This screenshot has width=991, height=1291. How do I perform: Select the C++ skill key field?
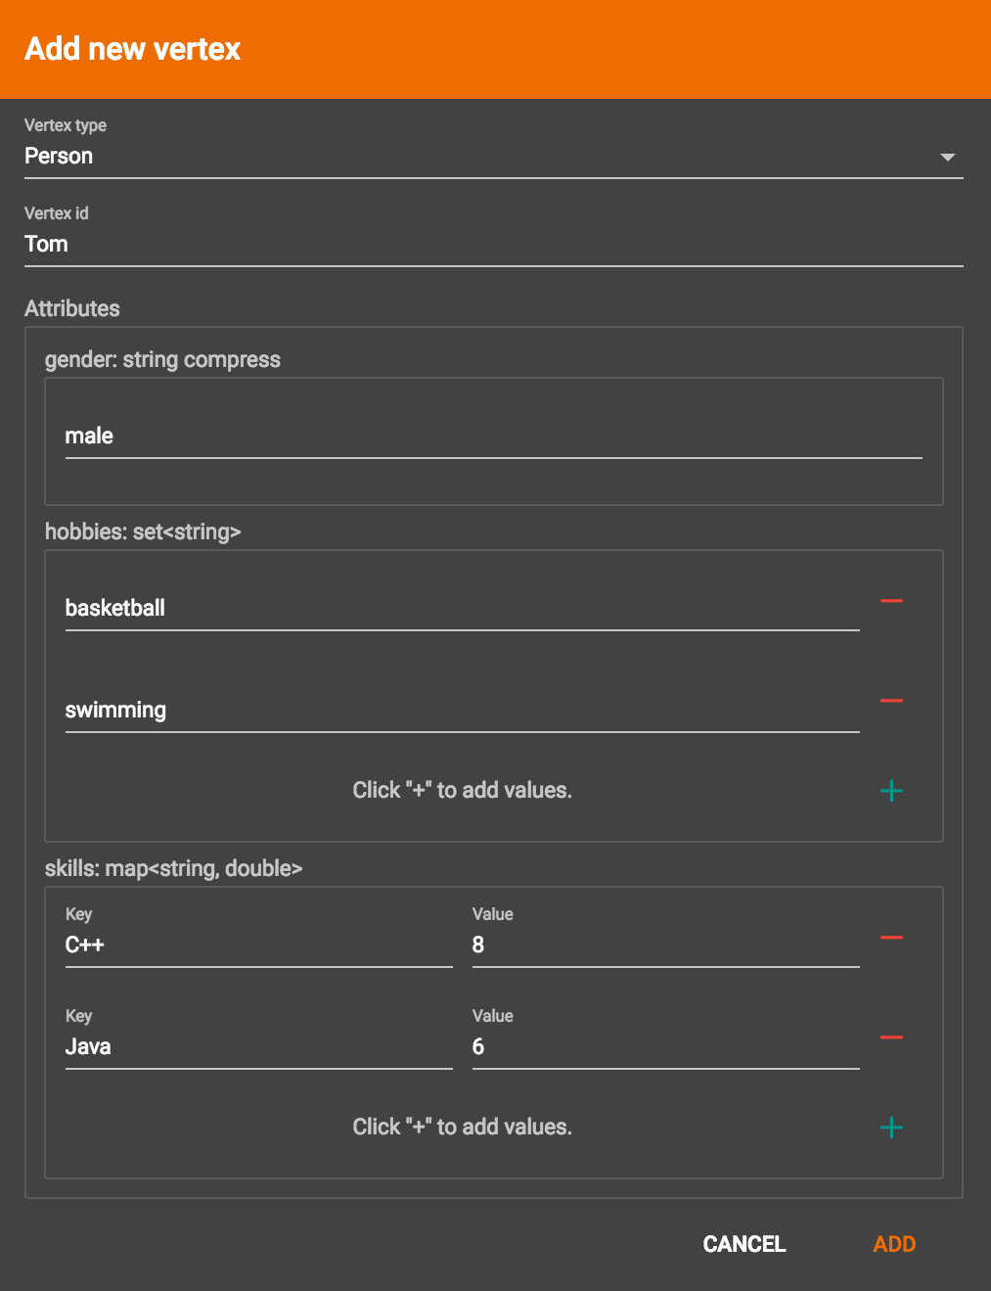(257, 945)
